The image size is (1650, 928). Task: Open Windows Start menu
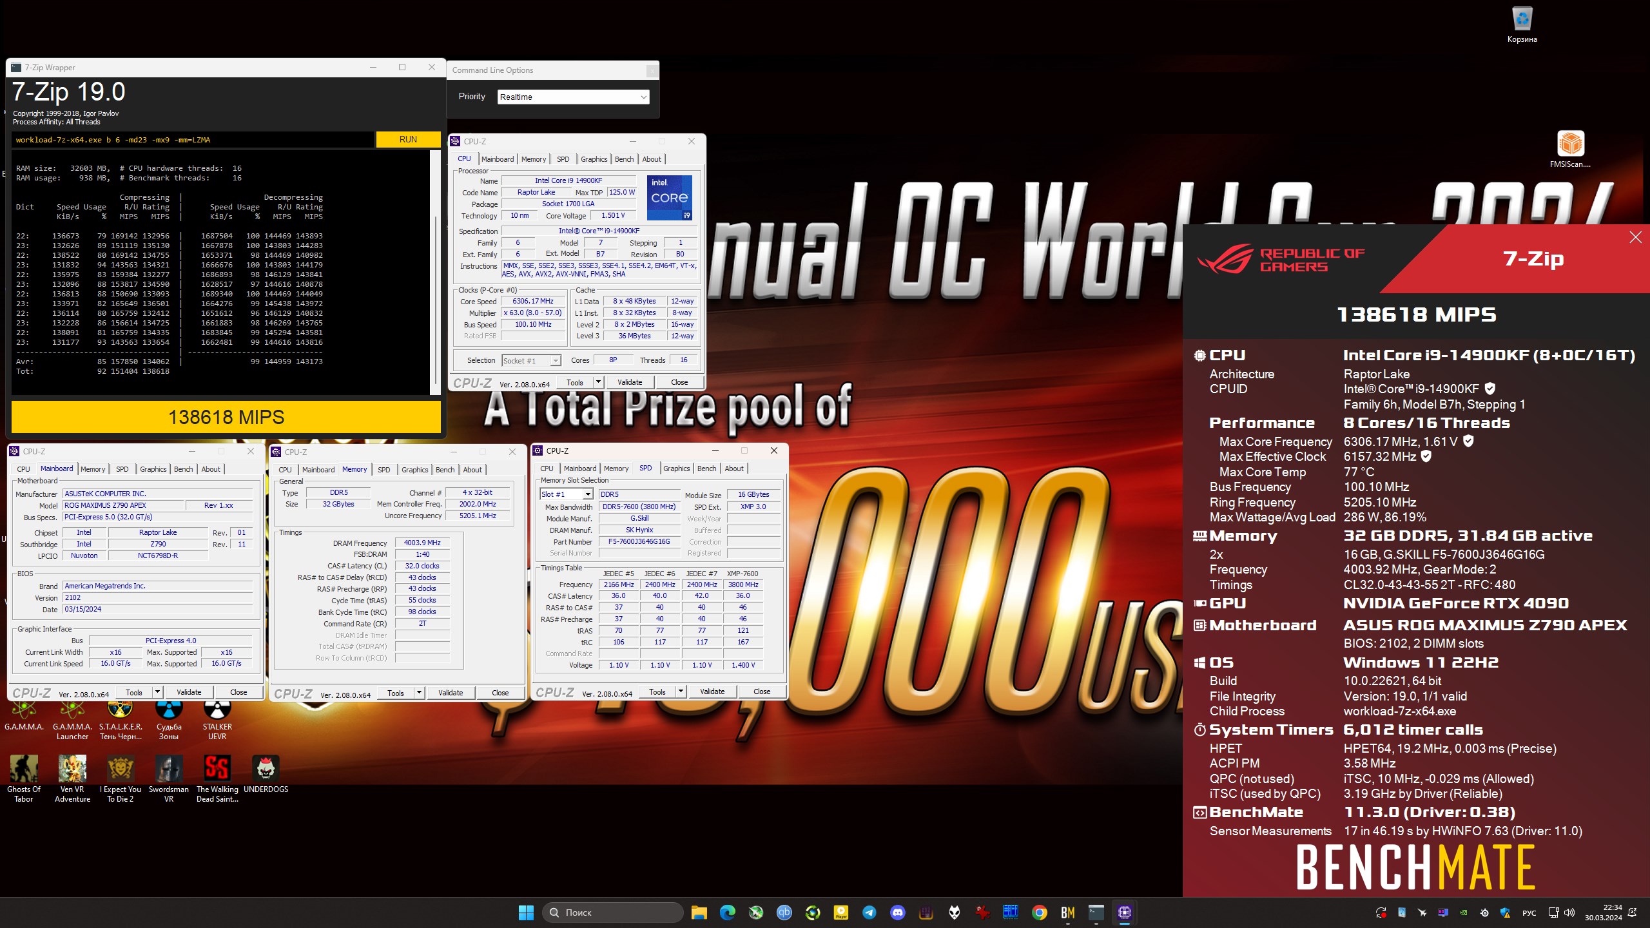coord(526,913)
